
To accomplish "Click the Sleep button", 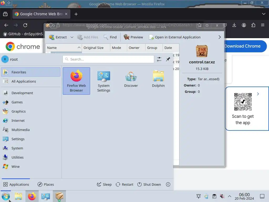I will [104, 184].
